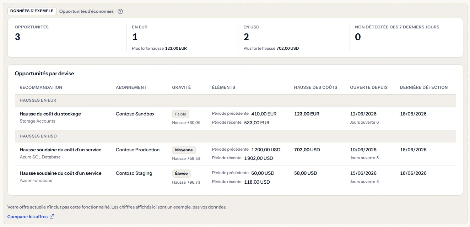The width and height of the screenshot is (470, 227).
Task: Click the OUVERTE DEPUIS column header
Action: (x=369, y=87)
